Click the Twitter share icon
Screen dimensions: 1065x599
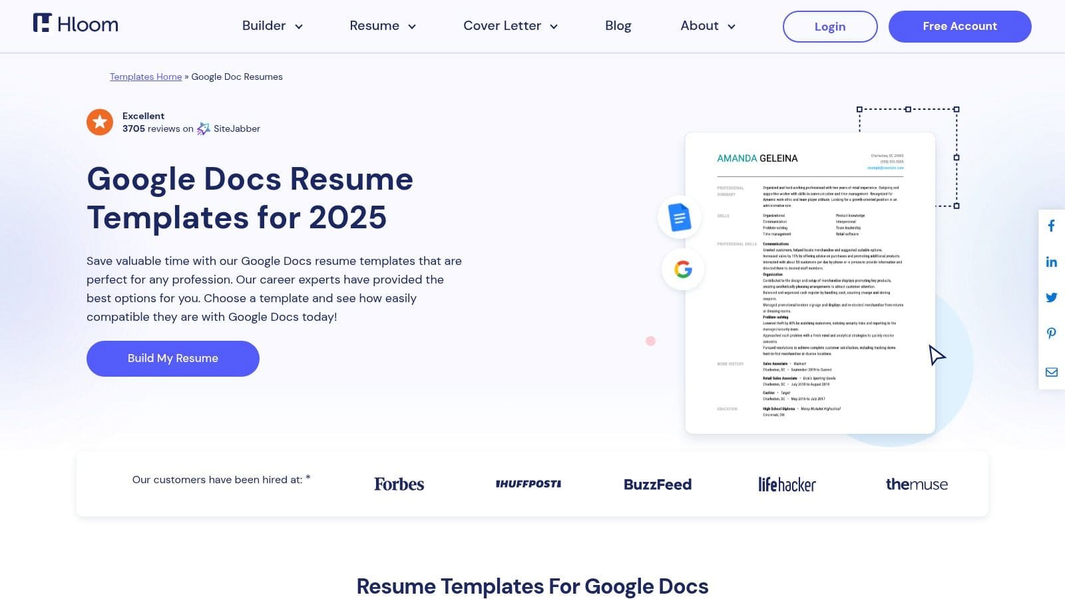click(1052, 298)
